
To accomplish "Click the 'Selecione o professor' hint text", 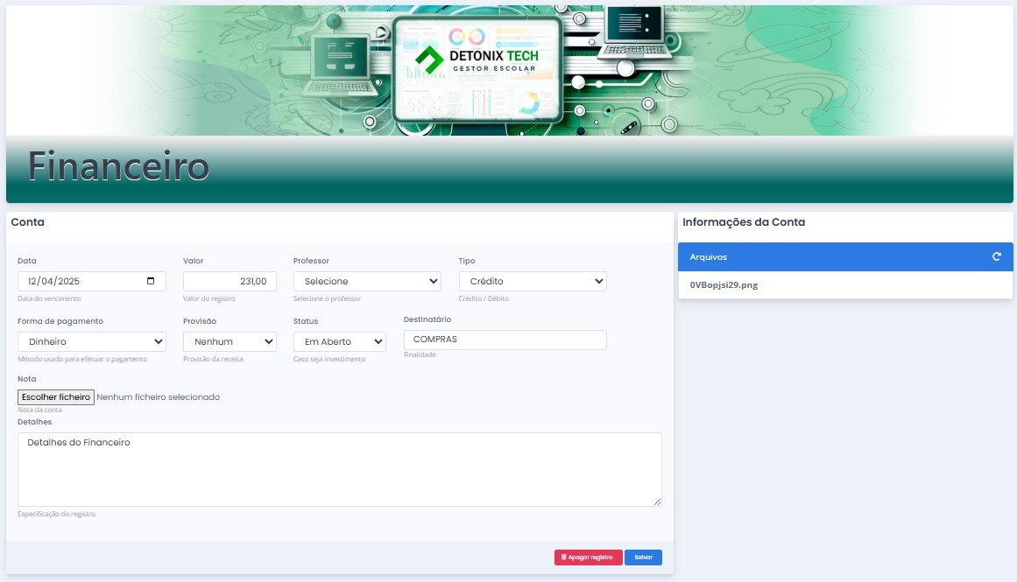I will [x=327, y=298].
